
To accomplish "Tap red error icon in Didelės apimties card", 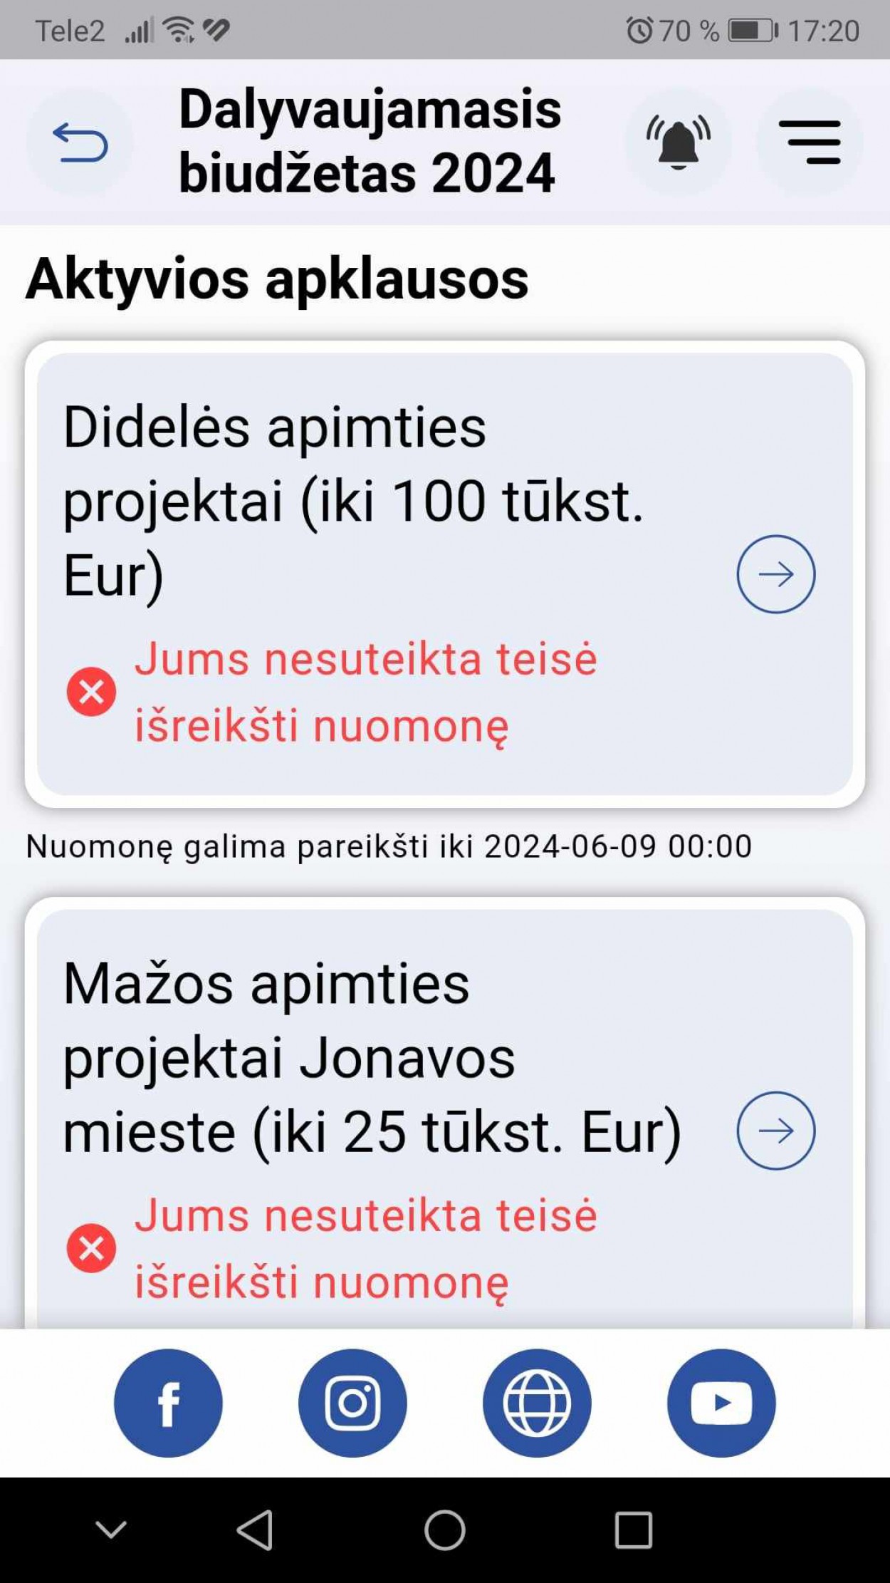I will pyautogui.click(x=91, y=692).
